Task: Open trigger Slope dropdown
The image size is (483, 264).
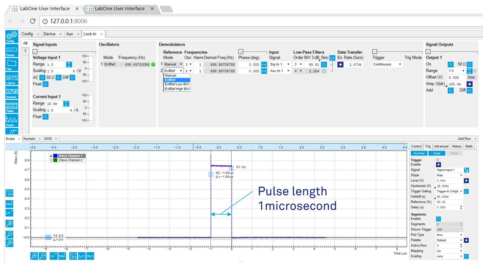Action: (x=449, y=175)
